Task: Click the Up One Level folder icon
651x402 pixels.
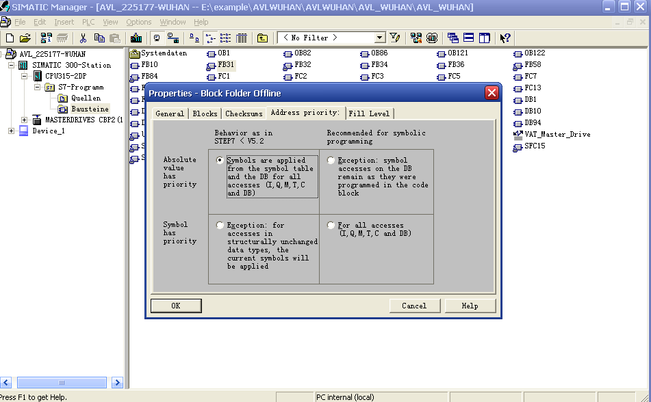Action: 262,38
